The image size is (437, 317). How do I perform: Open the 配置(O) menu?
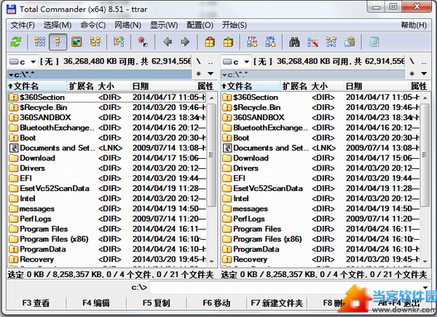click(200, 25)
